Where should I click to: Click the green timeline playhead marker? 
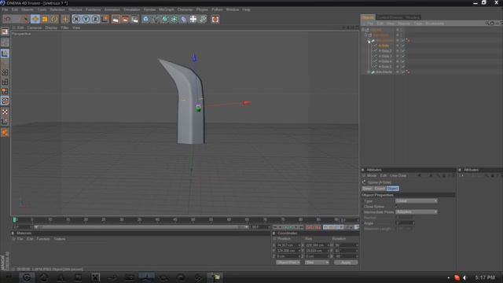(15, 220)
